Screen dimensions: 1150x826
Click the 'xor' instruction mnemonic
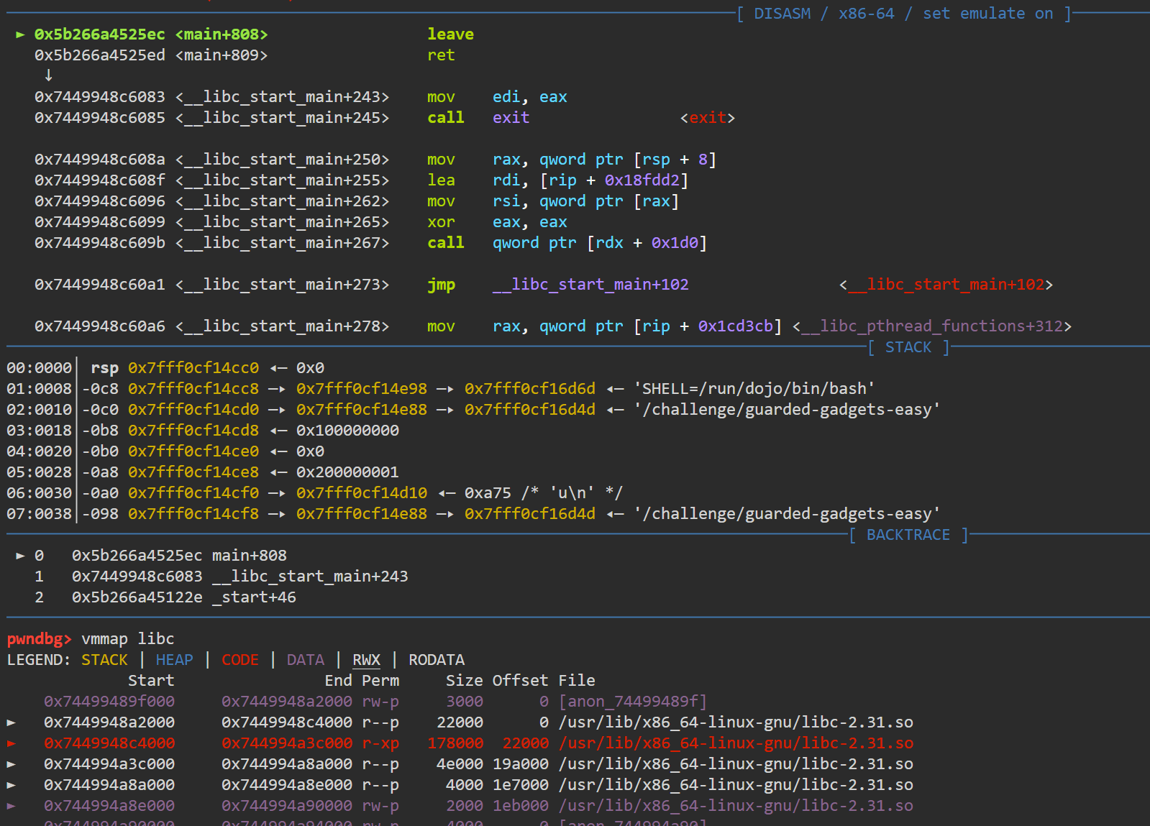[441, 222]
